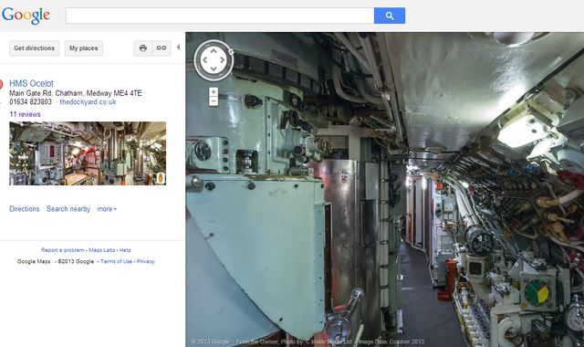Image resolution: width=584 pixels, height=347 pixels.
Task: Get link using chain link icon
Action: click(162, 48)
